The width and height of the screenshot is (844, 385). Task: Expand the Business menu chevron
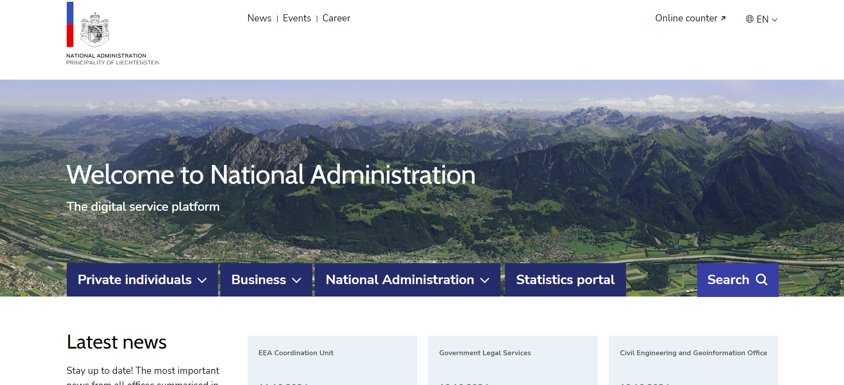pos(296,280)
